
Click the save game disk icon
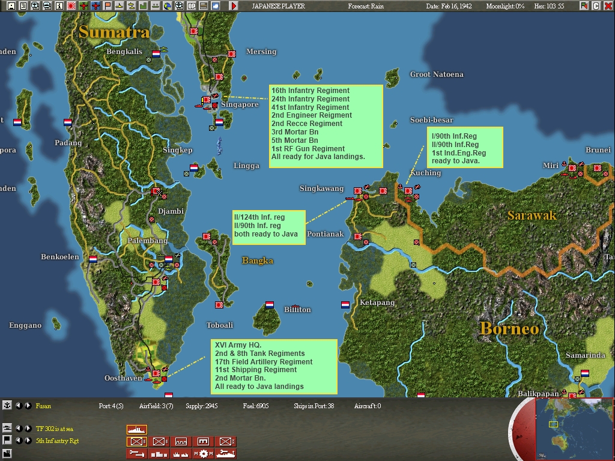[11, 5]
